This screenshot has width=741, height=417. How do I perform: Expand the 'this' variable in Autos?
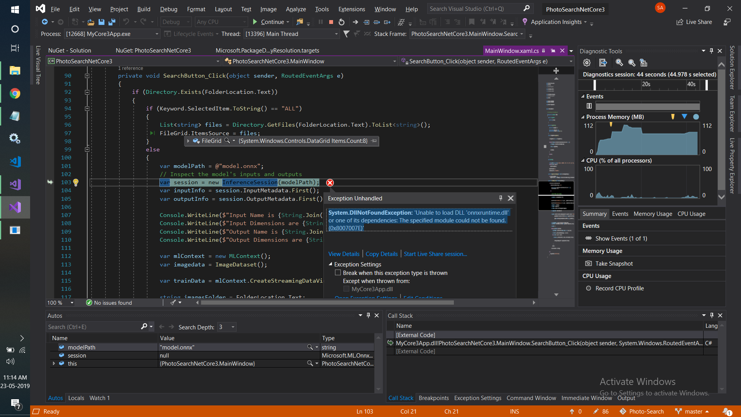54,364
